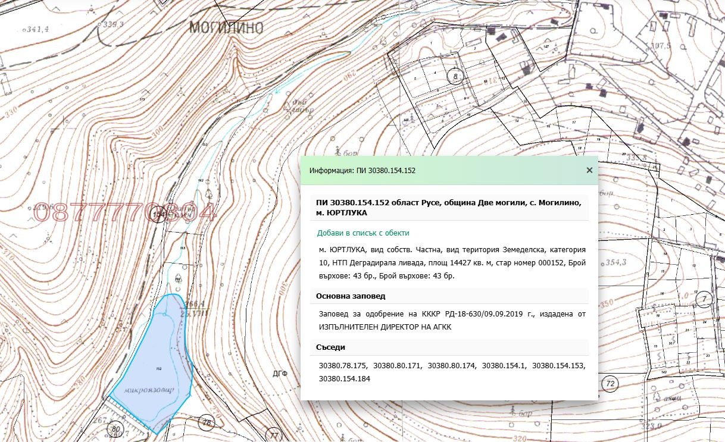Click circled cadastral marker 7
Image resolution: width=725 pixels, height=442 pixels.
click(704, 299)
